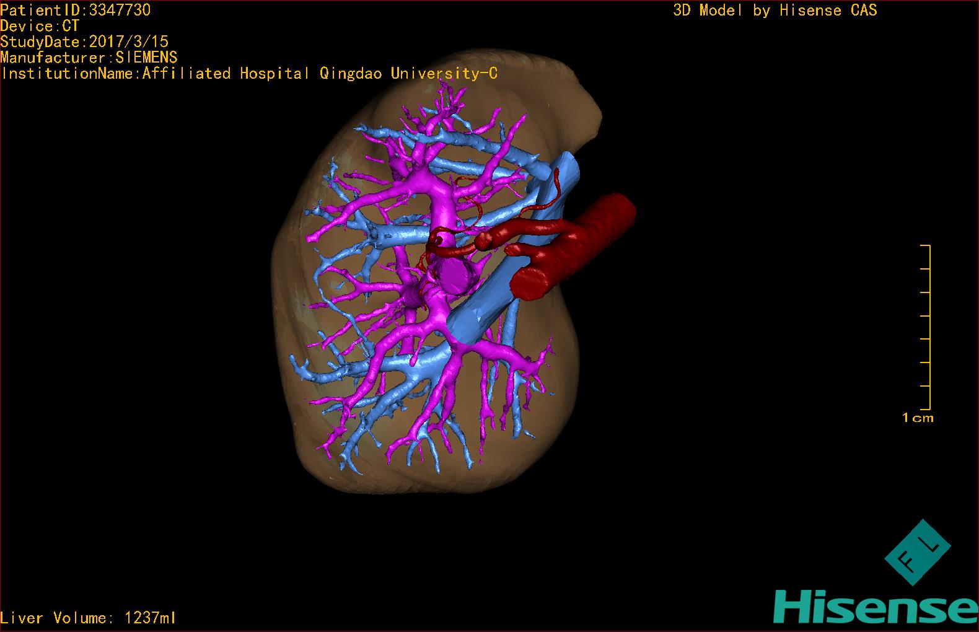The width and height of the screenshot is (979, 632).
Task: Click the teal FL diamond icon
Action: click(917, 552)
